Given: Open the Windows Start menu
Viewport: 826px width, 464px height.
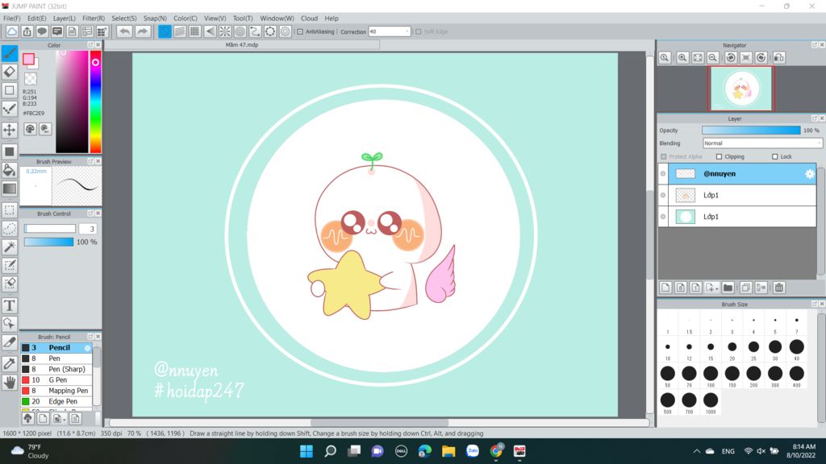Looking at the screenshot, I should (306, 451).
